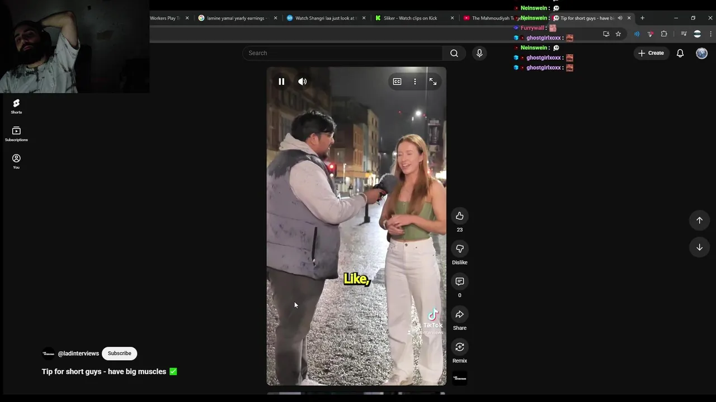Click the extension icon with red badge
The height and width of the screenshot is (402, 716).
(x=650, y=34)
